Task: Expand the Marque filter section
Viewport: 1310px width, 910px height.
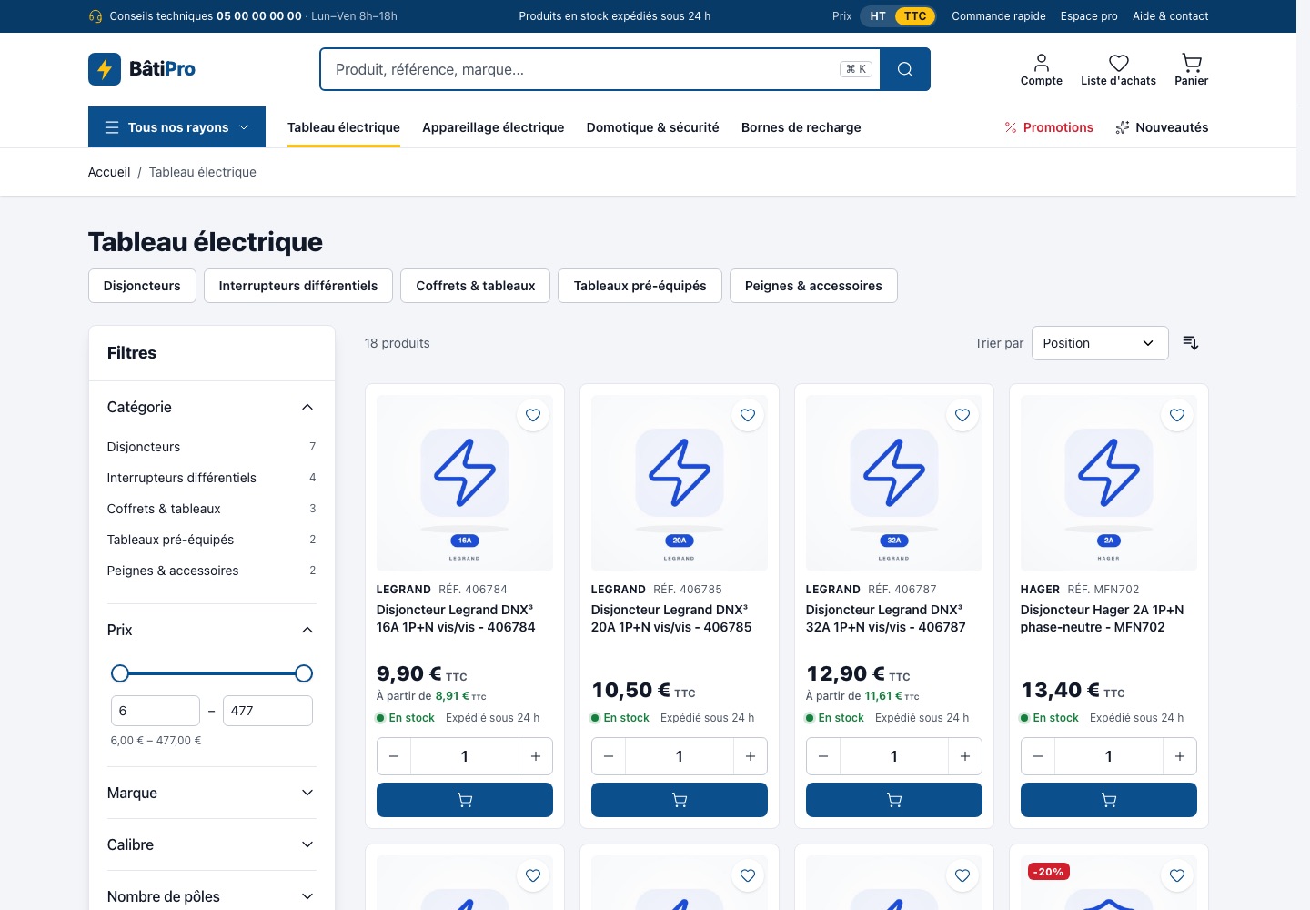Action: [211, 793]
